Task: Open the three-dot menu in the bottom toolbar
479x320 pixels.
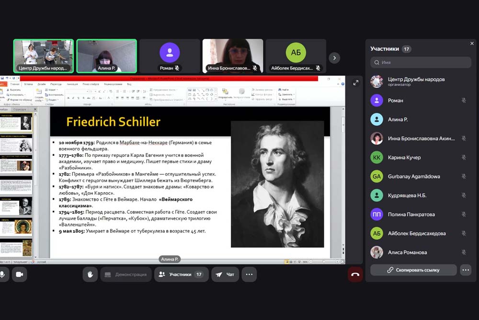Action: tap(249, 274)
